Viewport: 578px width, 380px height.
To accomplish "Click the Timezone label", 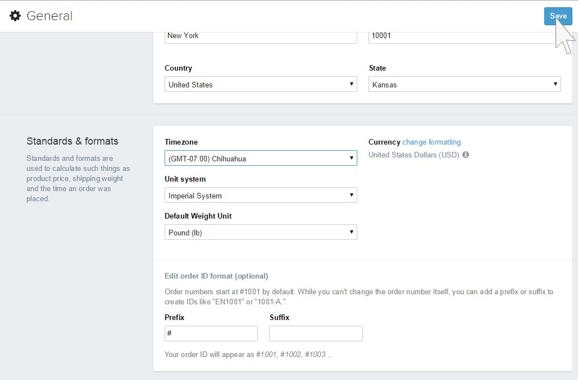I will click(x=181, y=142).
